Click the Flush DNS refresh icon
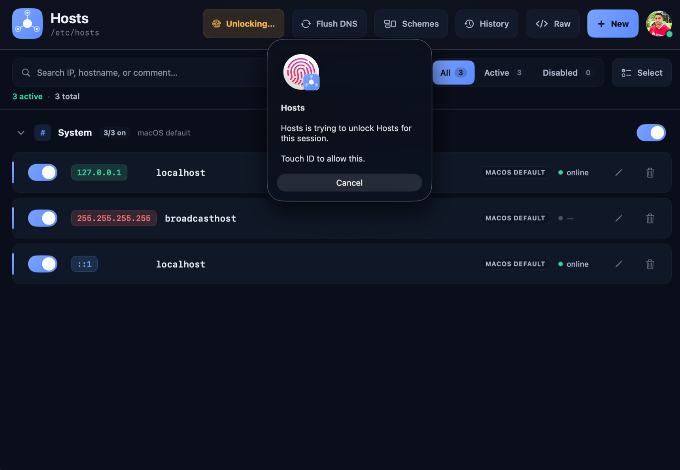The image size is (680, 470). (x=306, y=24)
